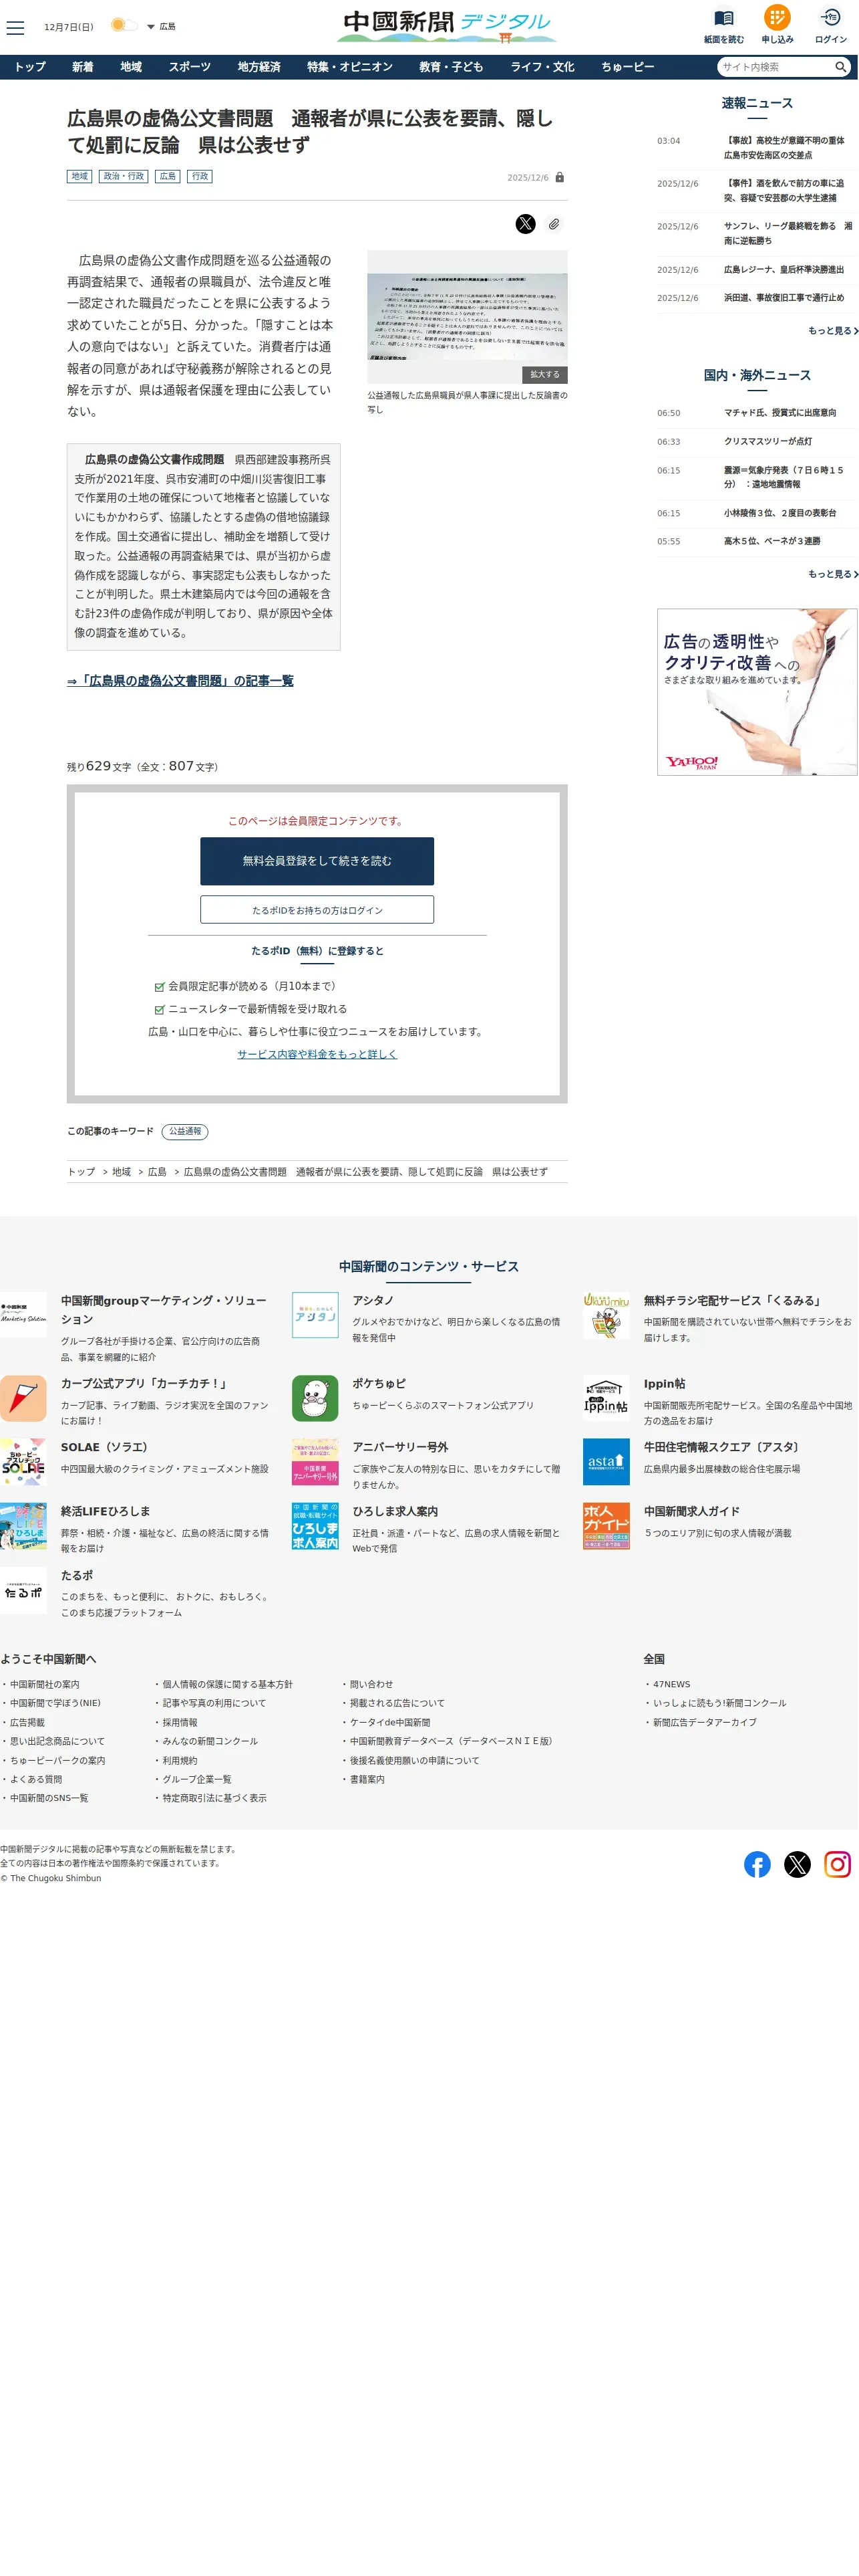The image size is (859, 2576).
Task: Focus the サイト内検索 search field
Action: [774, 67]
